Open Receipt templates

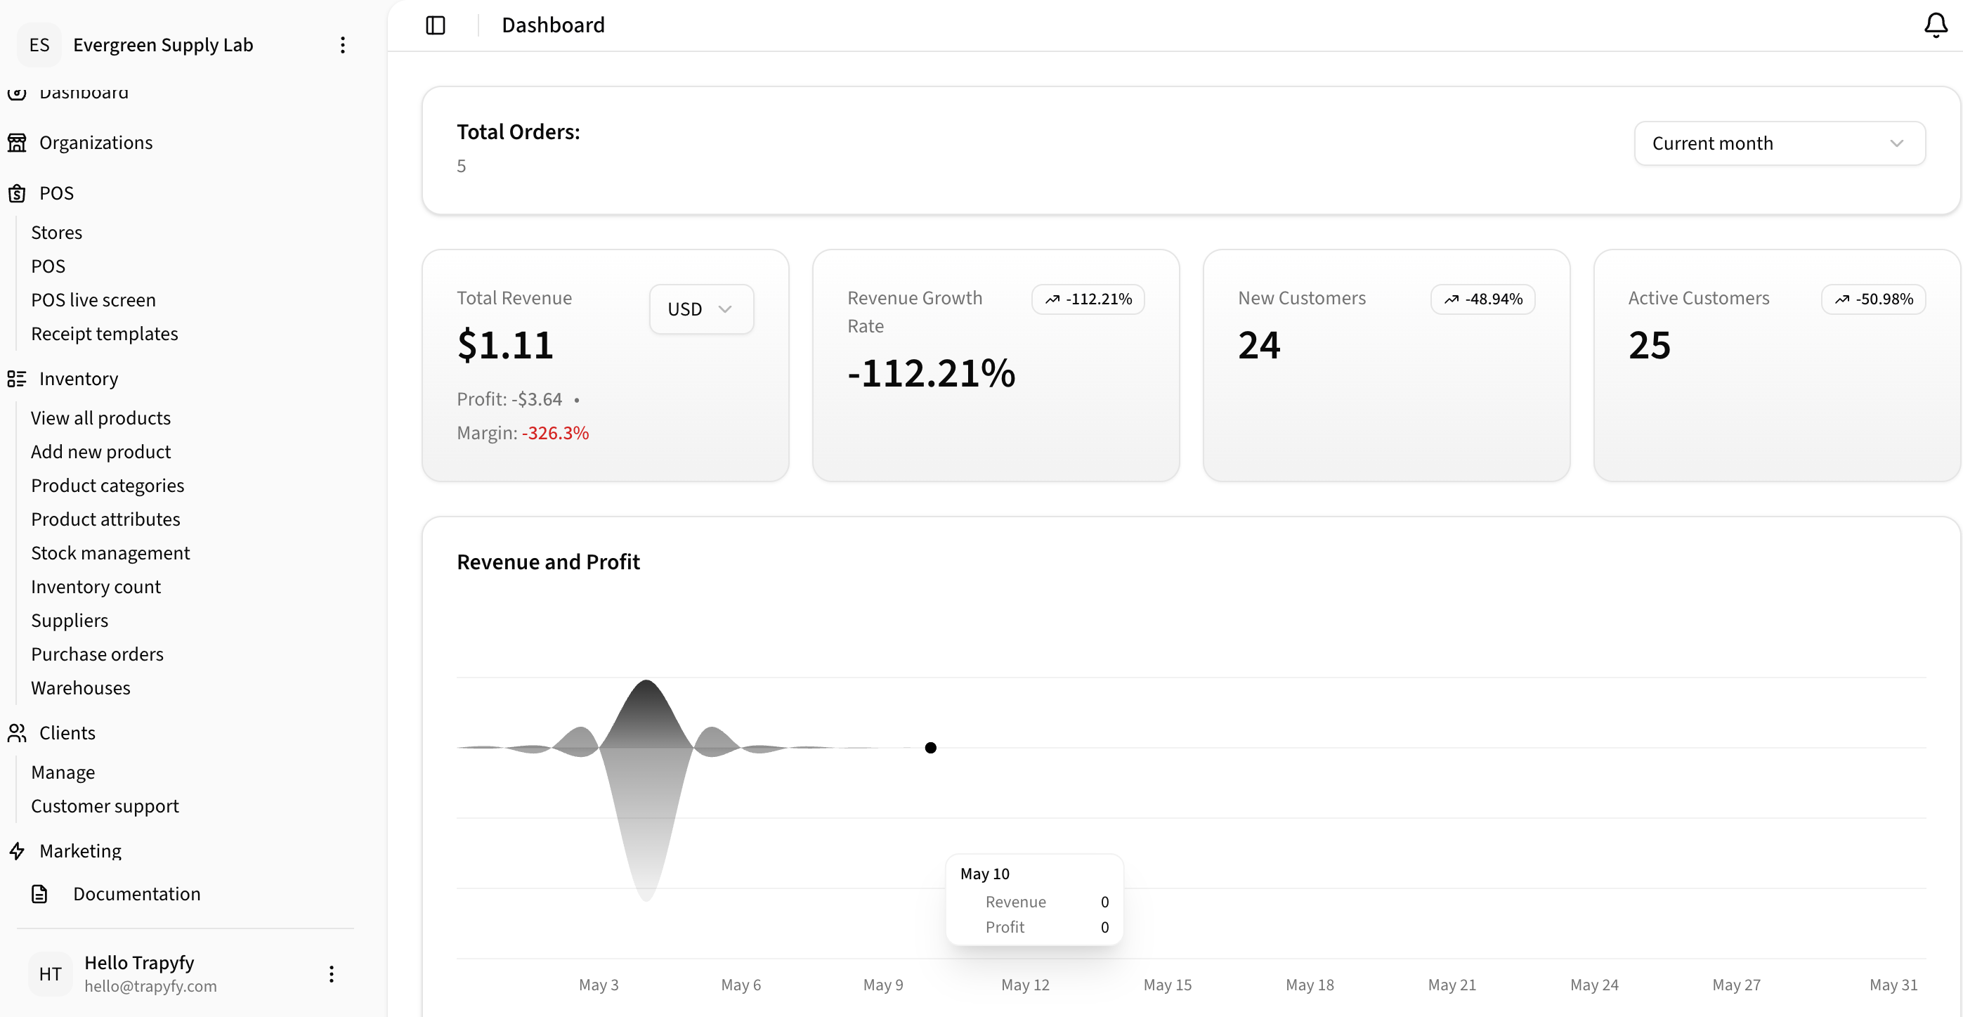tap(105, 334)
